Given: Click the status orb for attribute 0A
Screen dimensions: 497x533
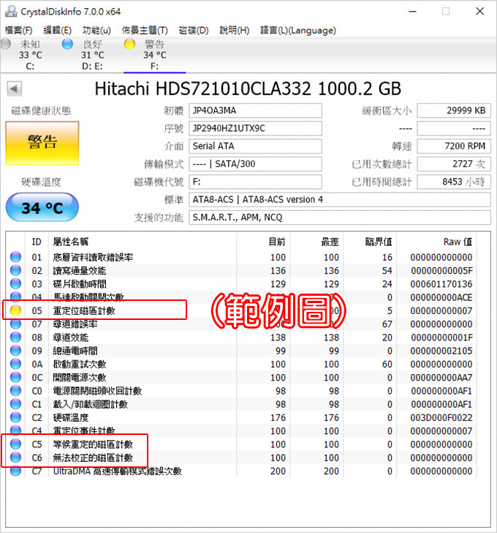Looking at the screenshot, I should (x=15, y=364).
